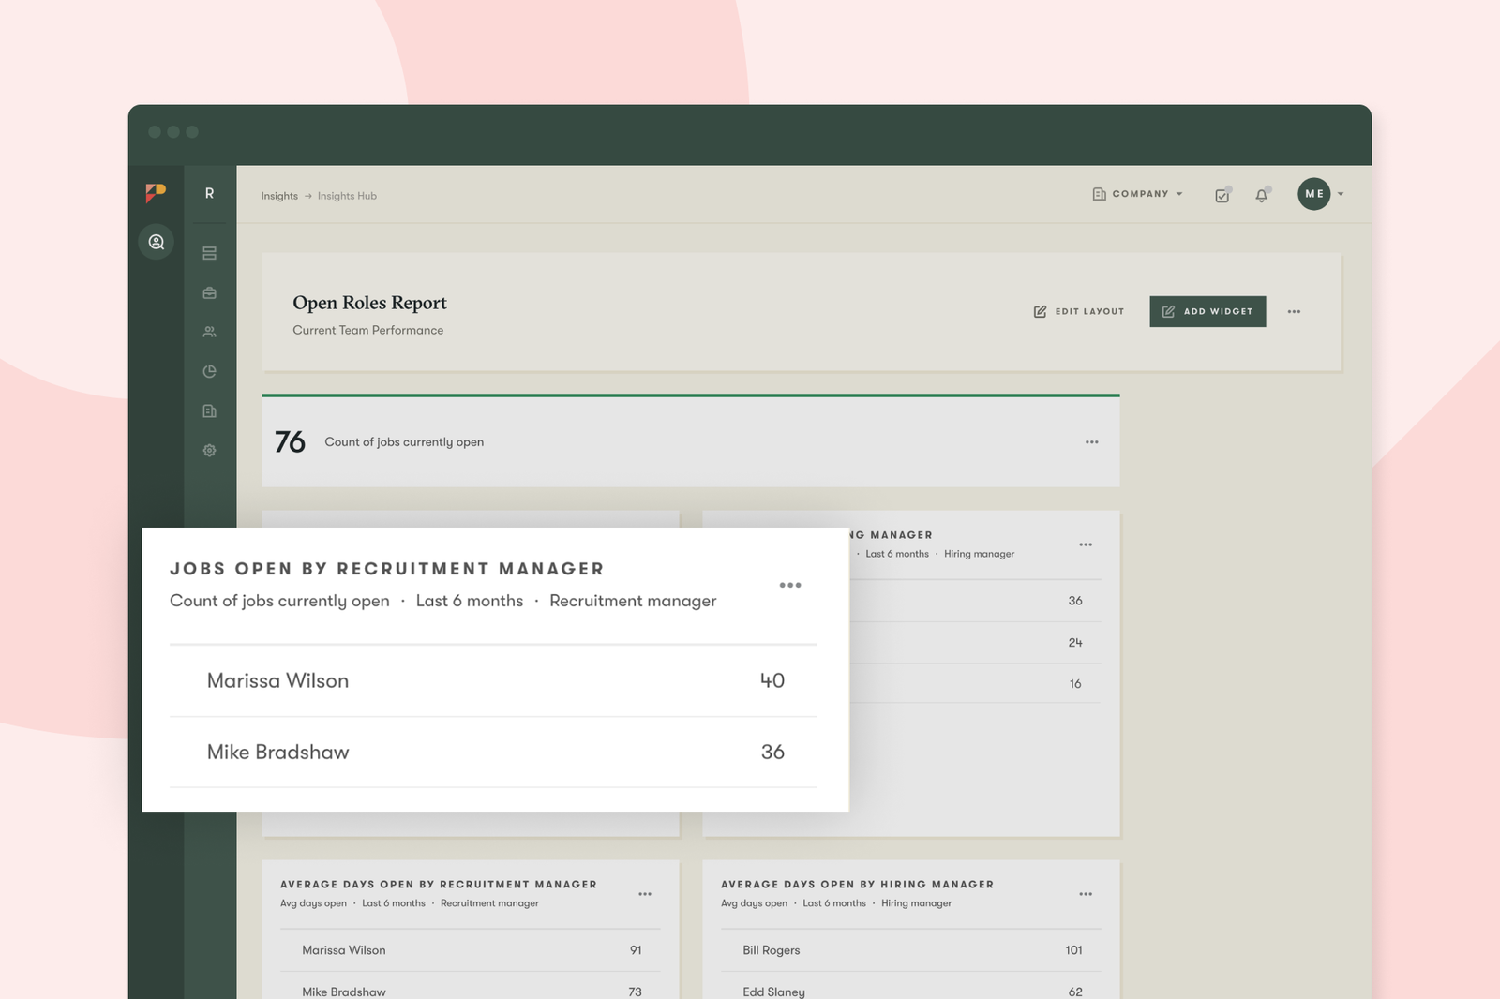Viewport: 1500px width, 999px height.
Task: Open notifications via the bell icon
Action: click(1263, 195)
